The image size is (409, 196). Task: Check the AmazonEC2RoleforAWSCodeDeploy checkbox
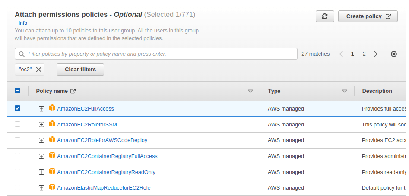pos(17,140)
